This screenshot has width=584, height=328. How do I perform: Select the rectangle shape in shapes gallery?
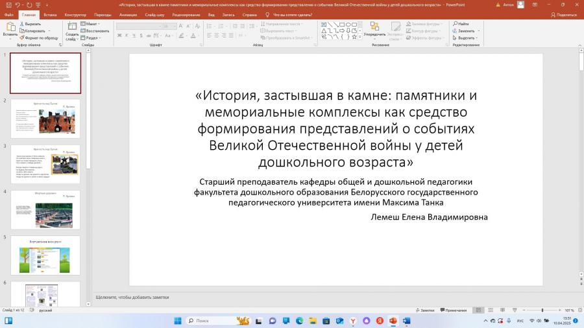pyautogui.click(x=342, y=25)
